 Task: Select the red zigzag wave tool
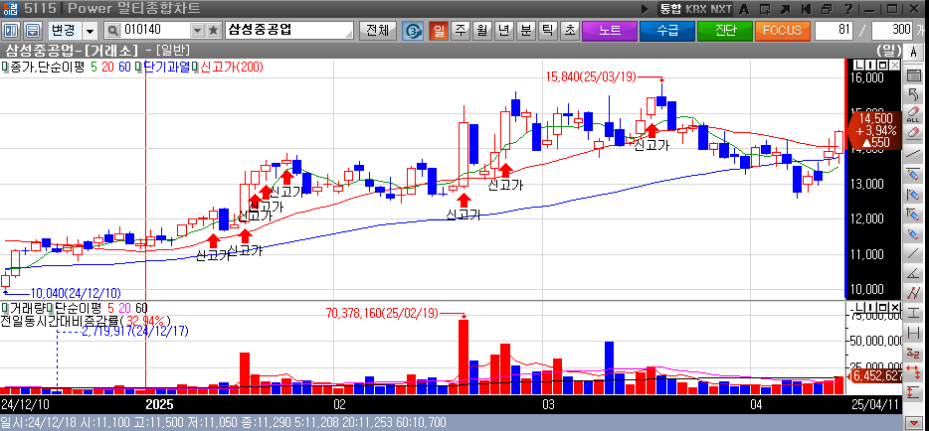(x=913, y=293)
